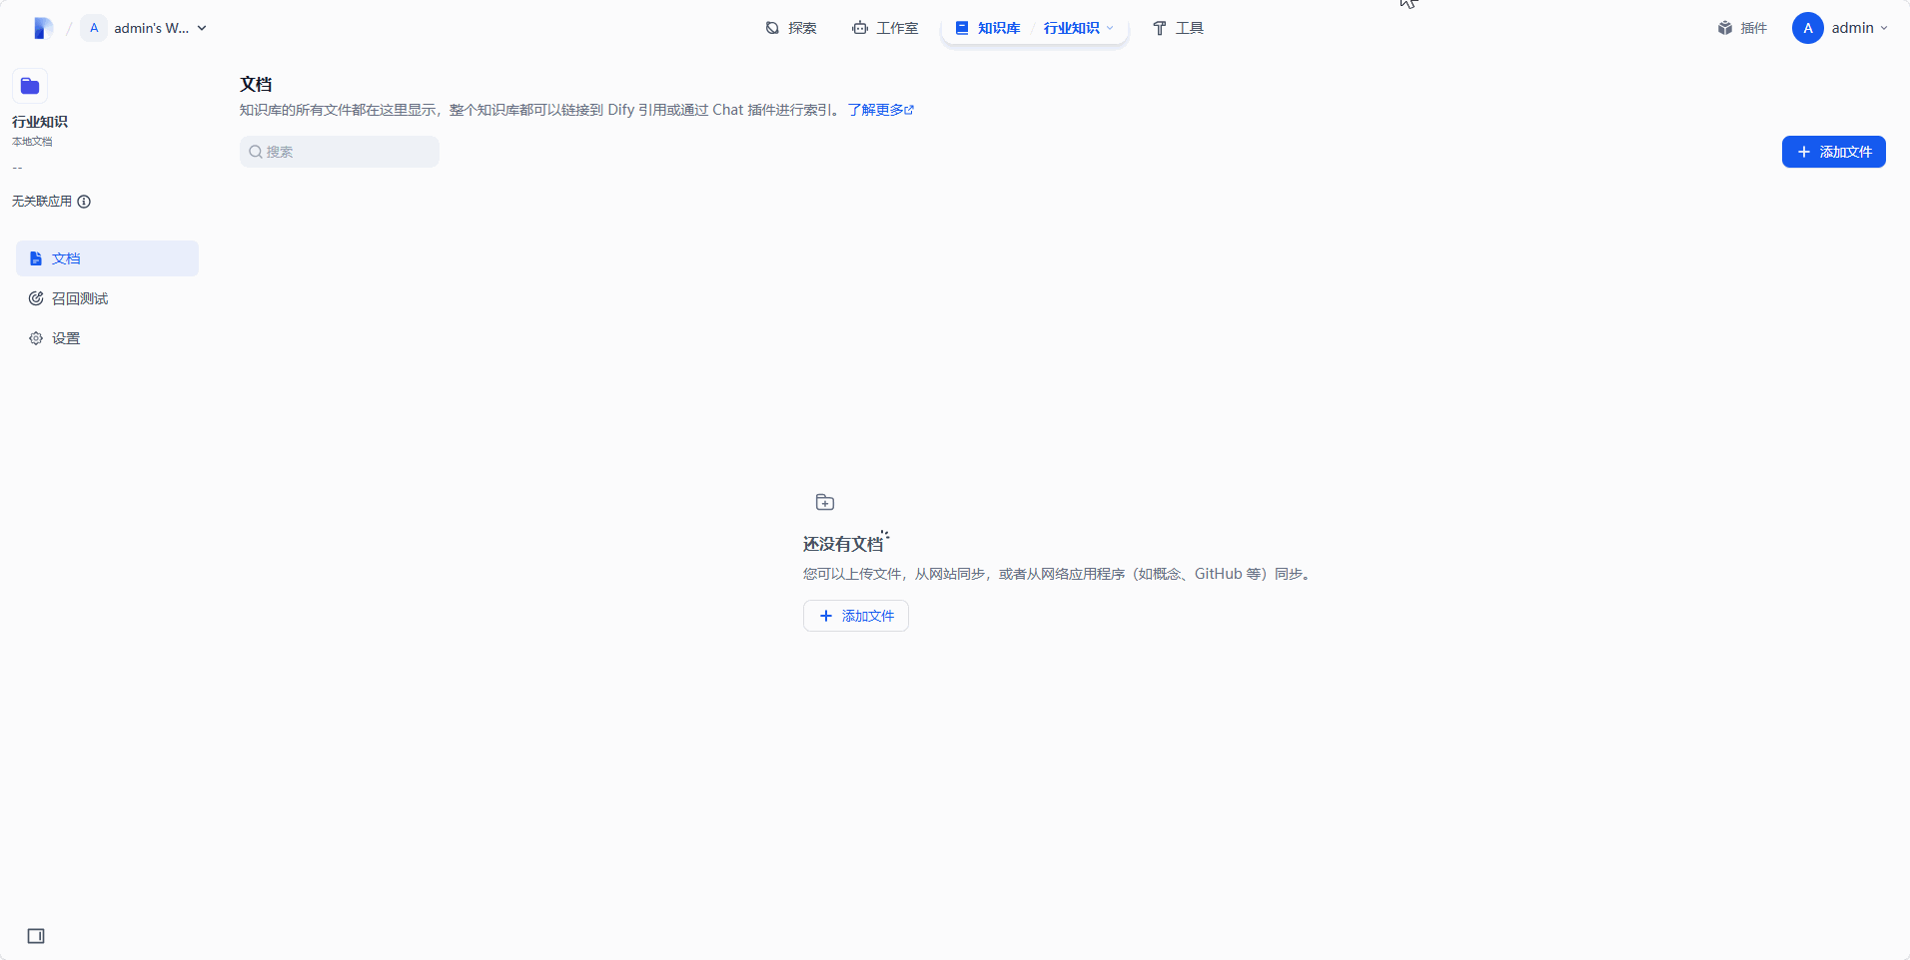Screen dimensions: 1910x960
Task: Click the 行业知识 knowledge base folder icon
Action: 30,86
